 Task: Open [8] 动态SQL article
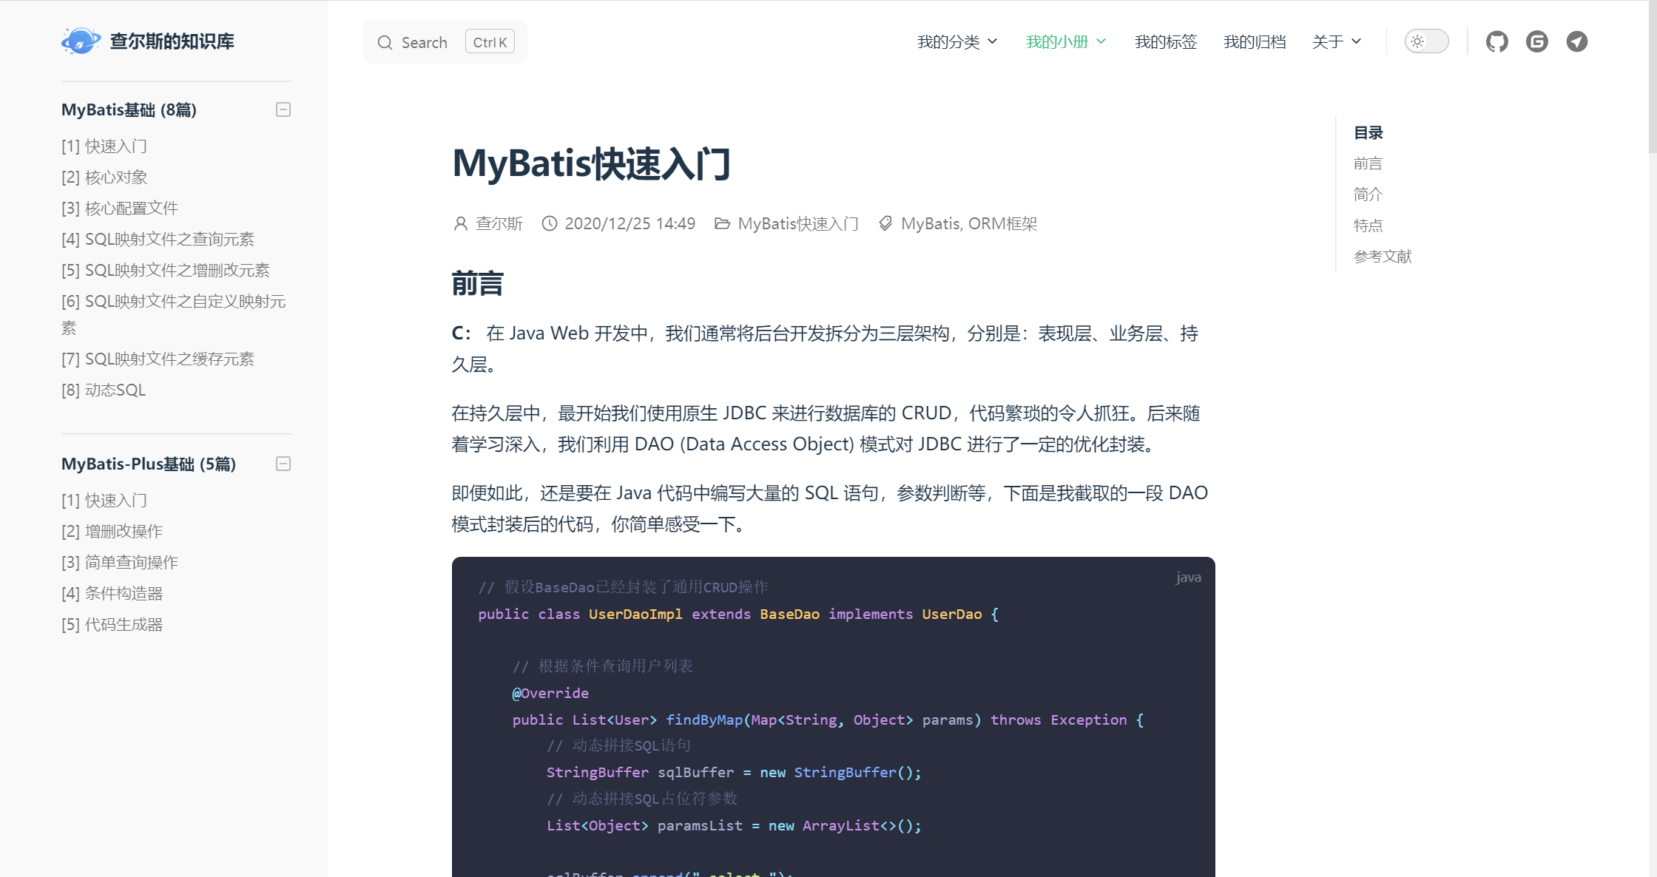coord(104,390)
